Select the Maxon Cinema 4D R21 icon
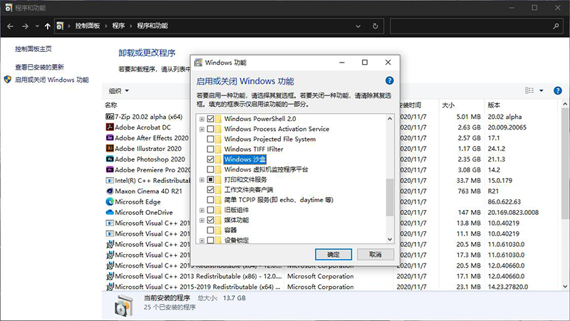570x321 pixels. click(110, 191)
